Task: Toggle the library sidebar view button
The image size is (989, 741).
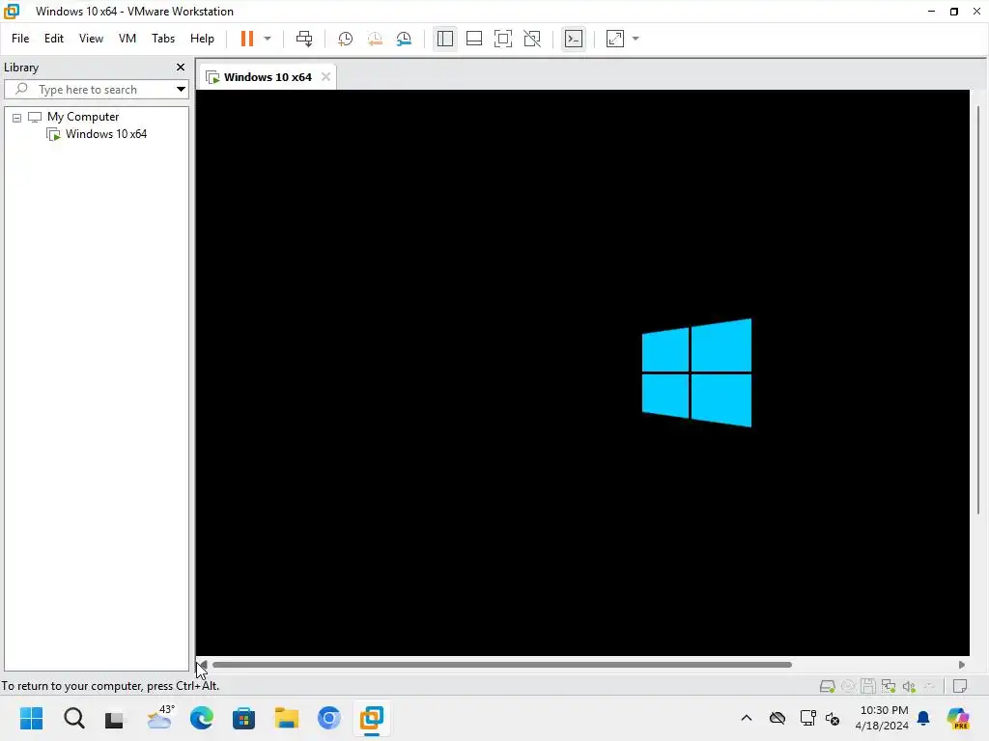Action: [444, 39]
